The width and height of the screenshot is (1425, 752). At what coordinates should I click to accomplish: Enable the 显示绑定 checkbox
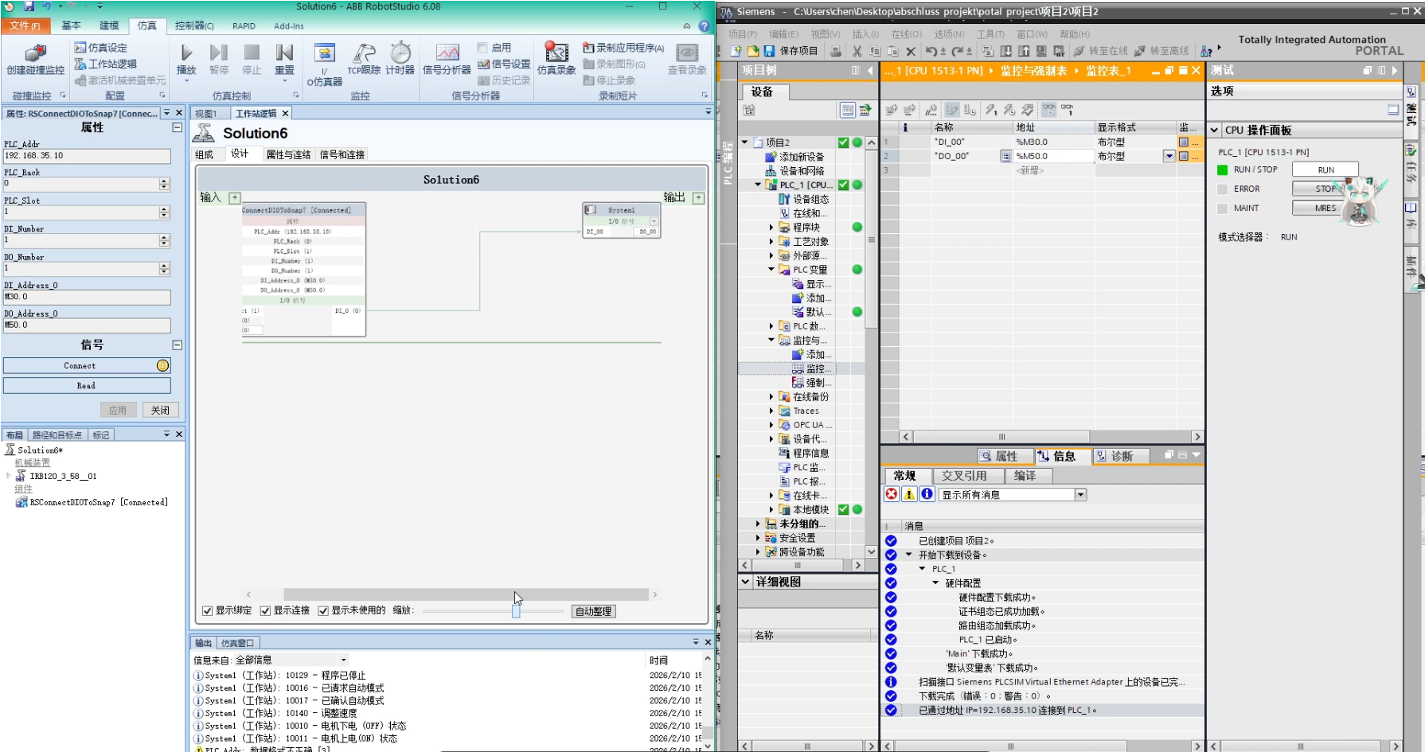[x=206, y=610]
